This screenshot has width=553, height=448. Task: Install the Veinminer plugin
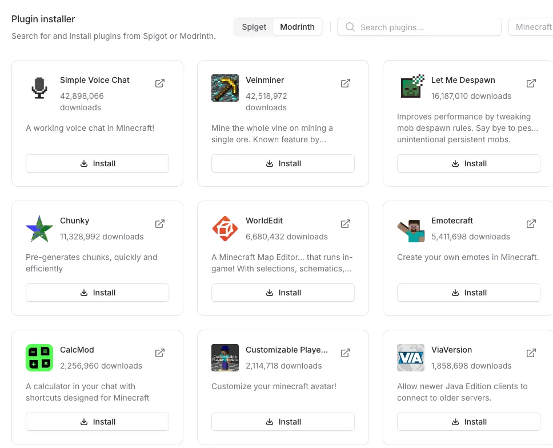tap(283, 163)
